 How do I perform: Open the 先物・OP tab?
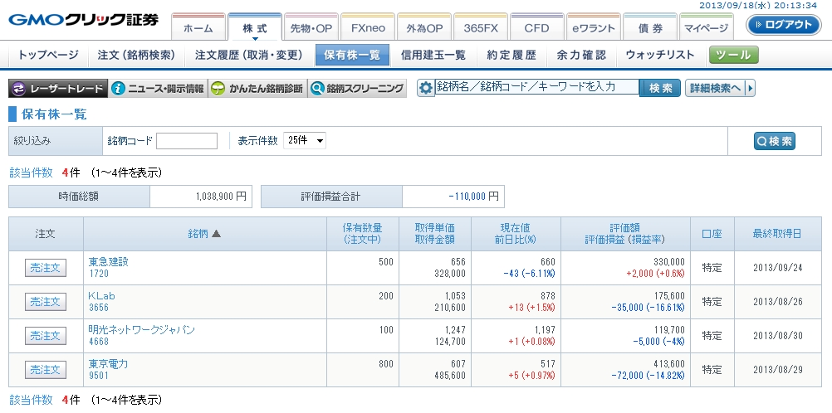pyautogui.click(x=311, y=27)
